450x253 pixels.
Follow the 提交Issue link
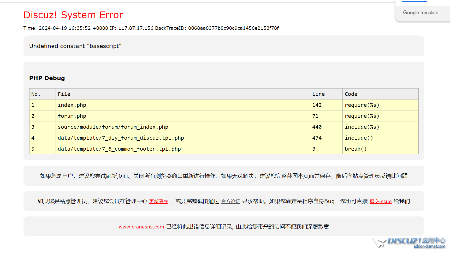[x=380, y=201]
